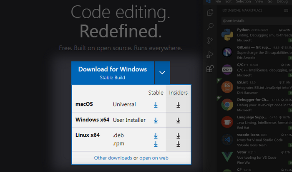Download macOS Universal Insiders build
The width and height of the screenshot is (292, 172).
tap(178, 105)
